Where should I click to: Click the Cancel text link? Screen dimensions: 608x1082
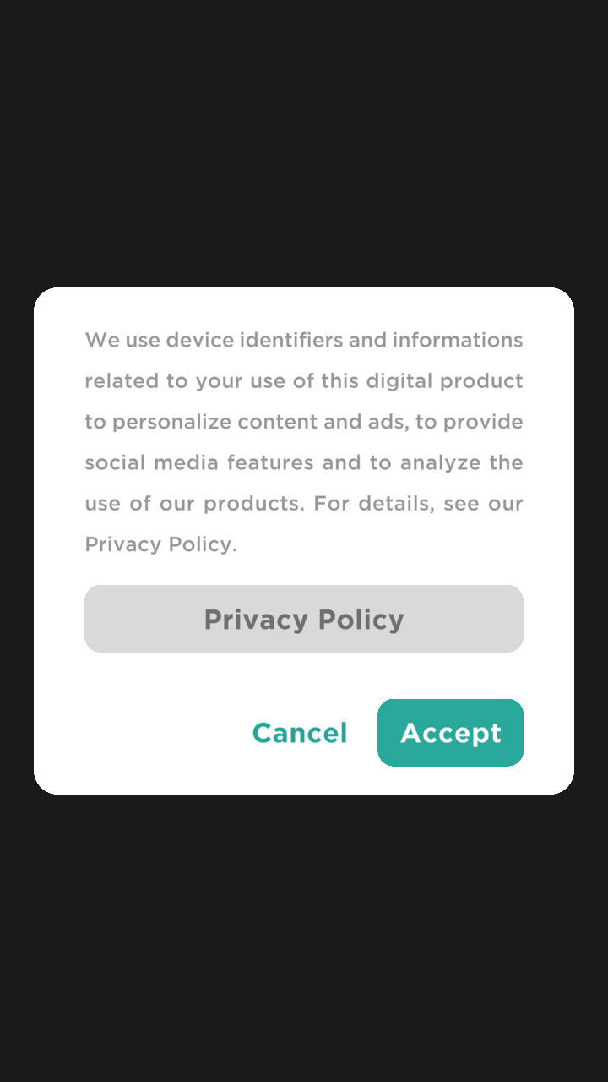pyautogui.click(x=300, y=733)
